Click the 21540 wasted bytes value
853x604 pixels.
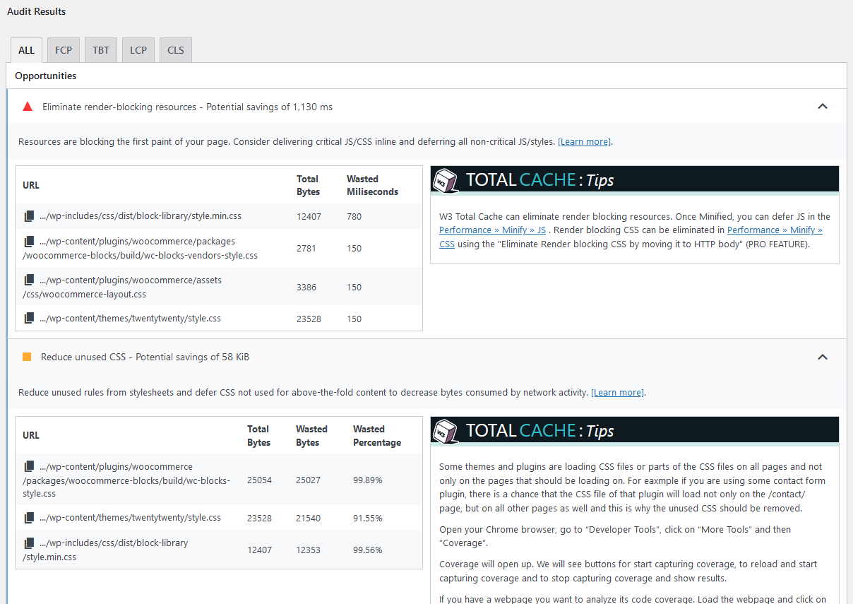click(308, 519)
